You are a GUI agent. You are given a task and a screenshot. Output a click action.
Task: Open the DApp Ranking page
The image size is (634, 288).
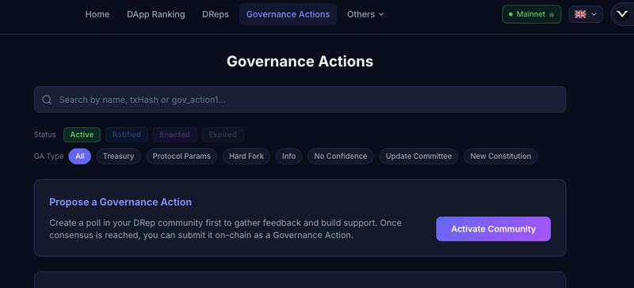pyautogui.click(x=155, y=14)
